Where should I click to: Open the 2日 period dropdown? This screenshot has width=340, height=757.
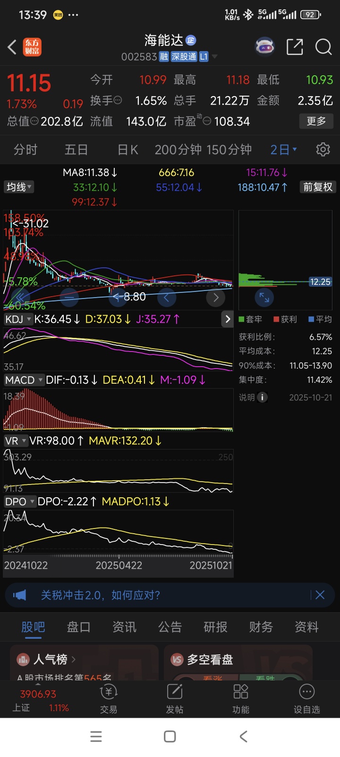point(283,150)
